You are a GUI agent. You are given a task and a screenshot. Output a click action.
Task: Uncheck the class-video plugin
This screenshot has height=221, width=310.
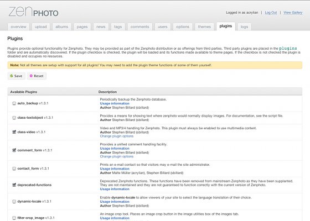[x=14, y=132]
